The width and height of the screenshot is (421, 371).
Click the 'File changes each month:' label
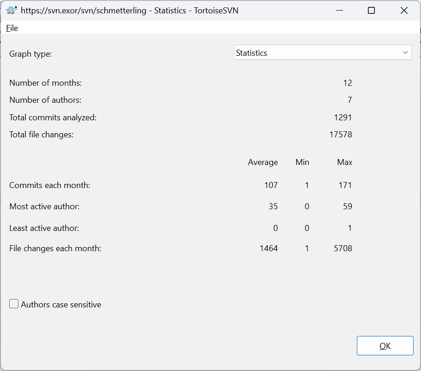tap(55, 248)
